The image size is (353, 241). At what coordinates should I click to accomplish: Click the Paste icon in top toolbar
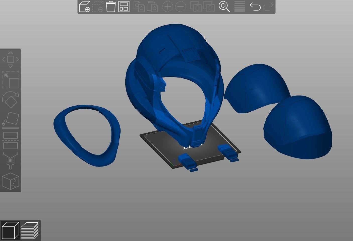pyautogui.click(x=152, y=7)
